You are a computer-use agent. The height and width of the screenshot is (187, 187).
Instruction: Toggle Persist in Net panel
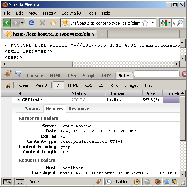click(x=42, y=85)
